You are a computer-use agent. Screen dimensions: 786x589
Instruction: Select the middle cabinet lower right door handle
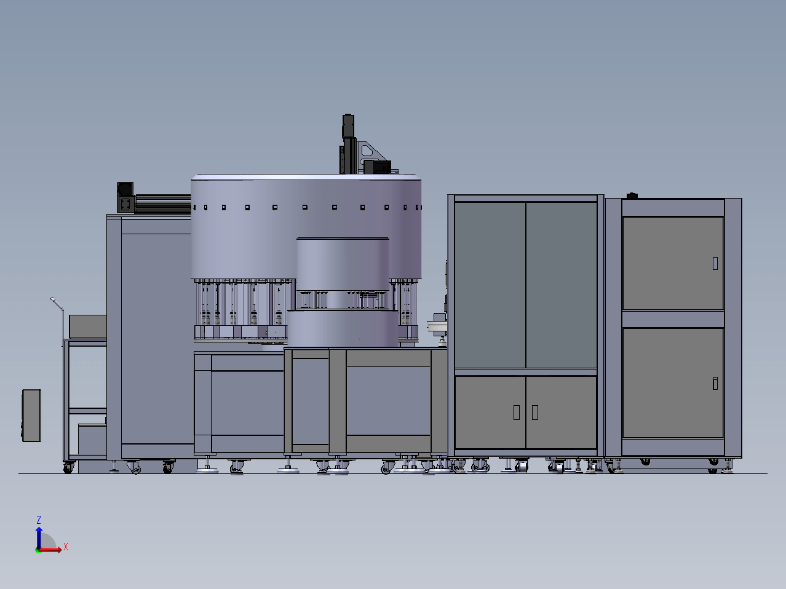pyautogui.click(x=535, y=412)
